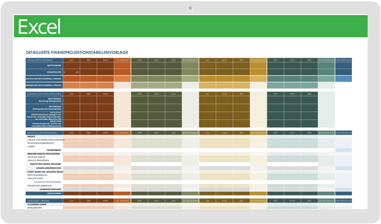Click the webcam dot on monitor bezel

click(190, 8)
